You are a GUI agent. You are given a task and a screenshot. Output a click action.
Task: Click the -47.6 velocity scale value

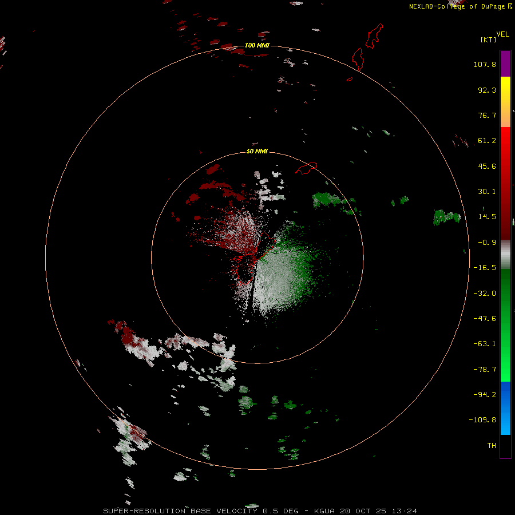[x=485, y=319]
